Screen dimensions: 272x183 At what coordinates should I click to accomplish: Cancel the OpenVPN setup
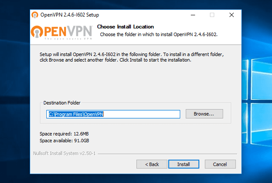(x=220, y=164)
